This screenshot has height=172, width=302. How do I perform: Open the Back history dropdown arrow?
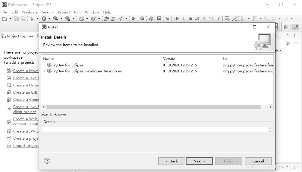point(280,19)
